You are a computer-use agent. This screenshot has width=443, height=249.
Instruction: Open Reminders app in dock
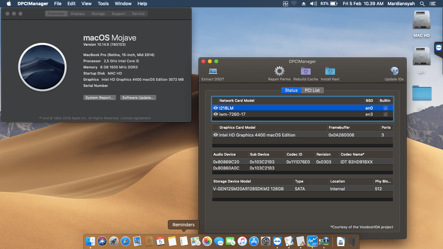[x=184, y=241]
